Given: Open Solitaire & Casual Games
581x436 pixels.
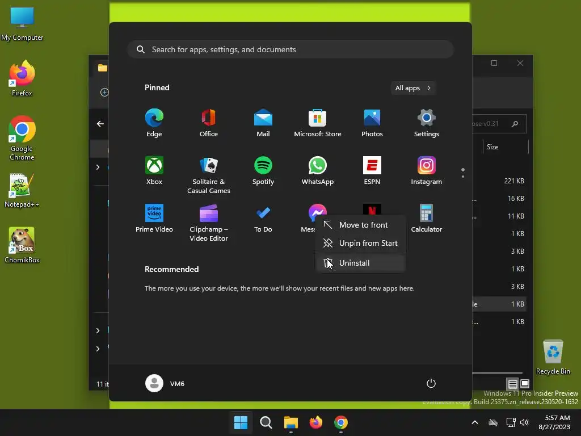Looking at the screenshot, I should coord(209,175).
